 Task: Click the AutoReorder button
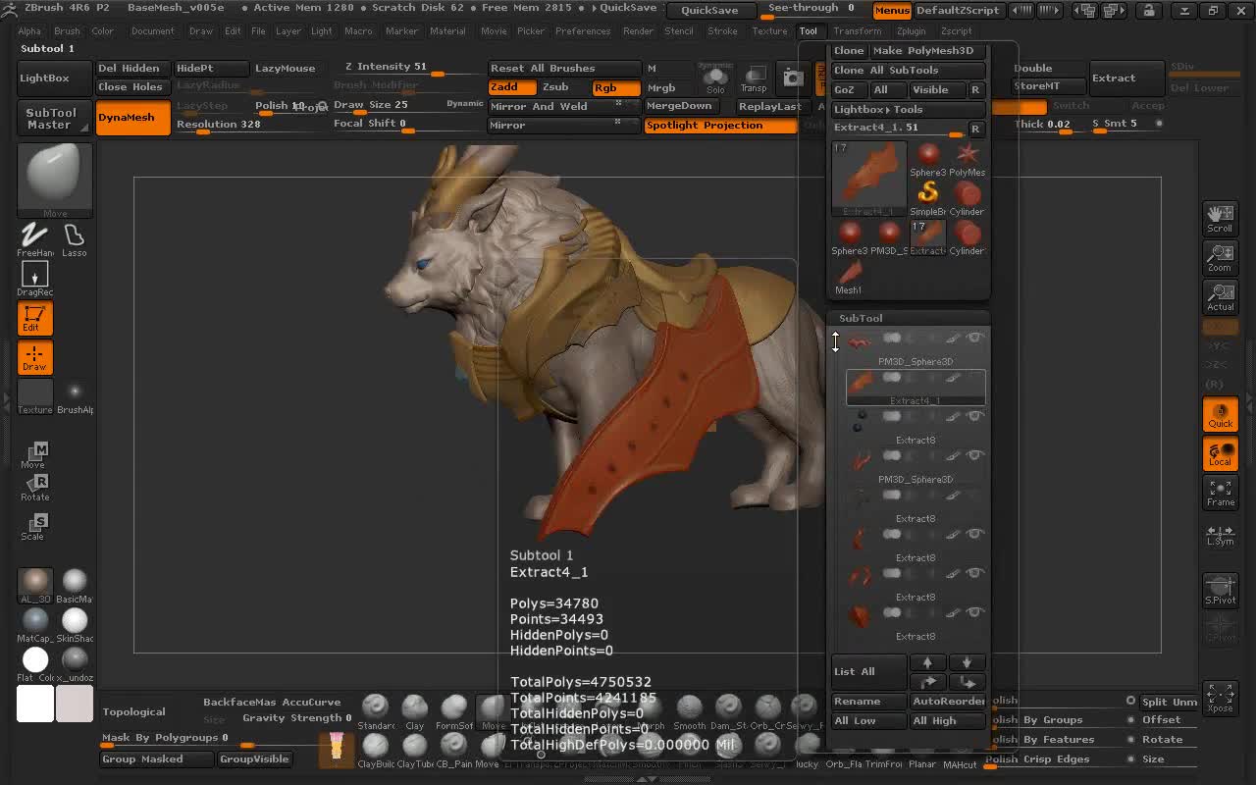[x=948, y=702]
